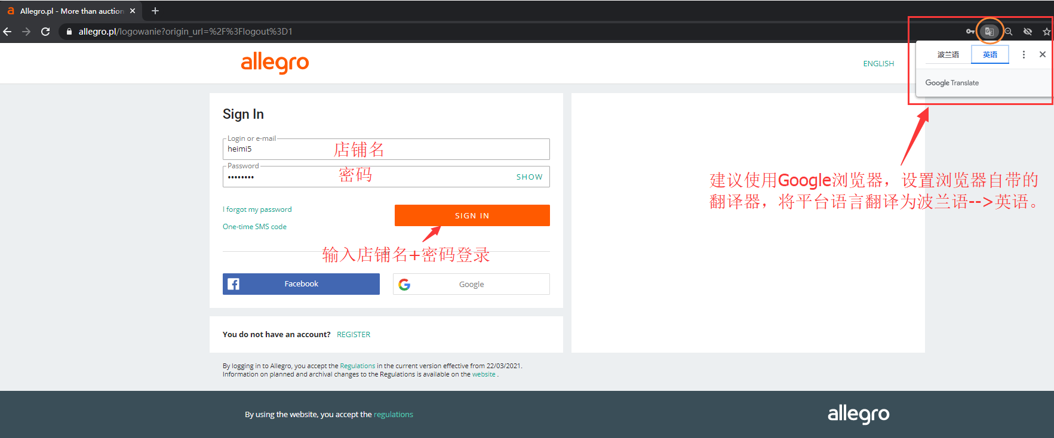This screenshot has height=438, width=1054.
Task: Sign in with Google
Action: [x=471, y=284]
